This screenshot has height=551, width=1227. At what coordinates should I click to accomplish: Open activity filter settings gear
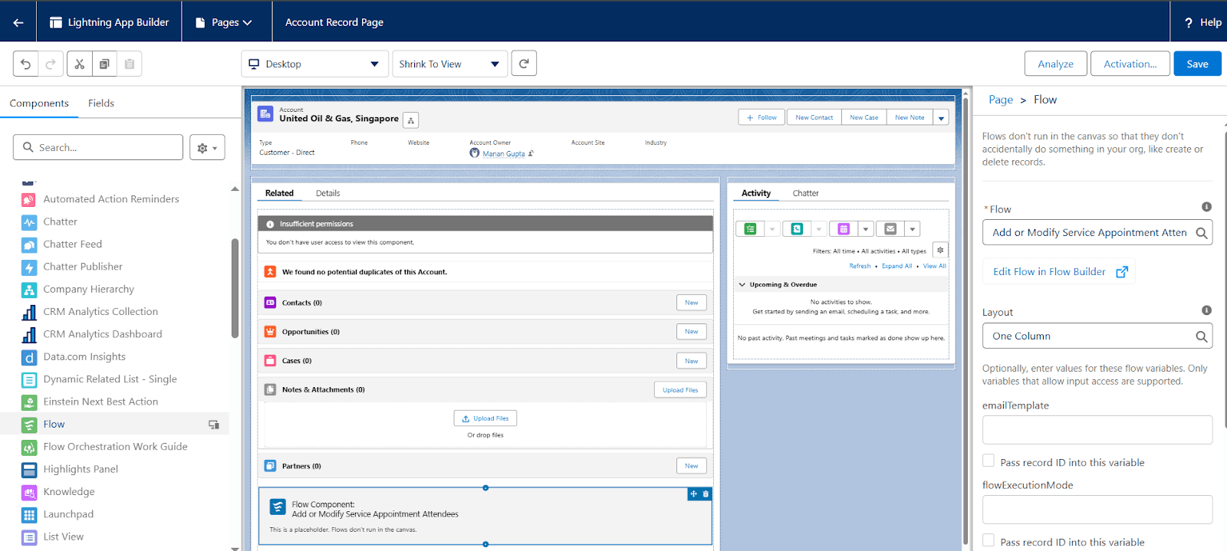[940, 250]
